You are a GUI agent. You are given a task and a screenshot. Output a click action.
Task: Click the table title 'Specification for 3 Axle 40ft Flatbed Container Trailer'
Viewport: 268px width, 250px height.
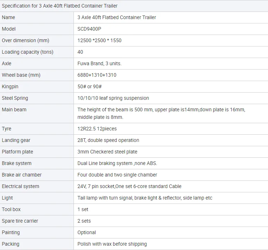coord(60,6)
